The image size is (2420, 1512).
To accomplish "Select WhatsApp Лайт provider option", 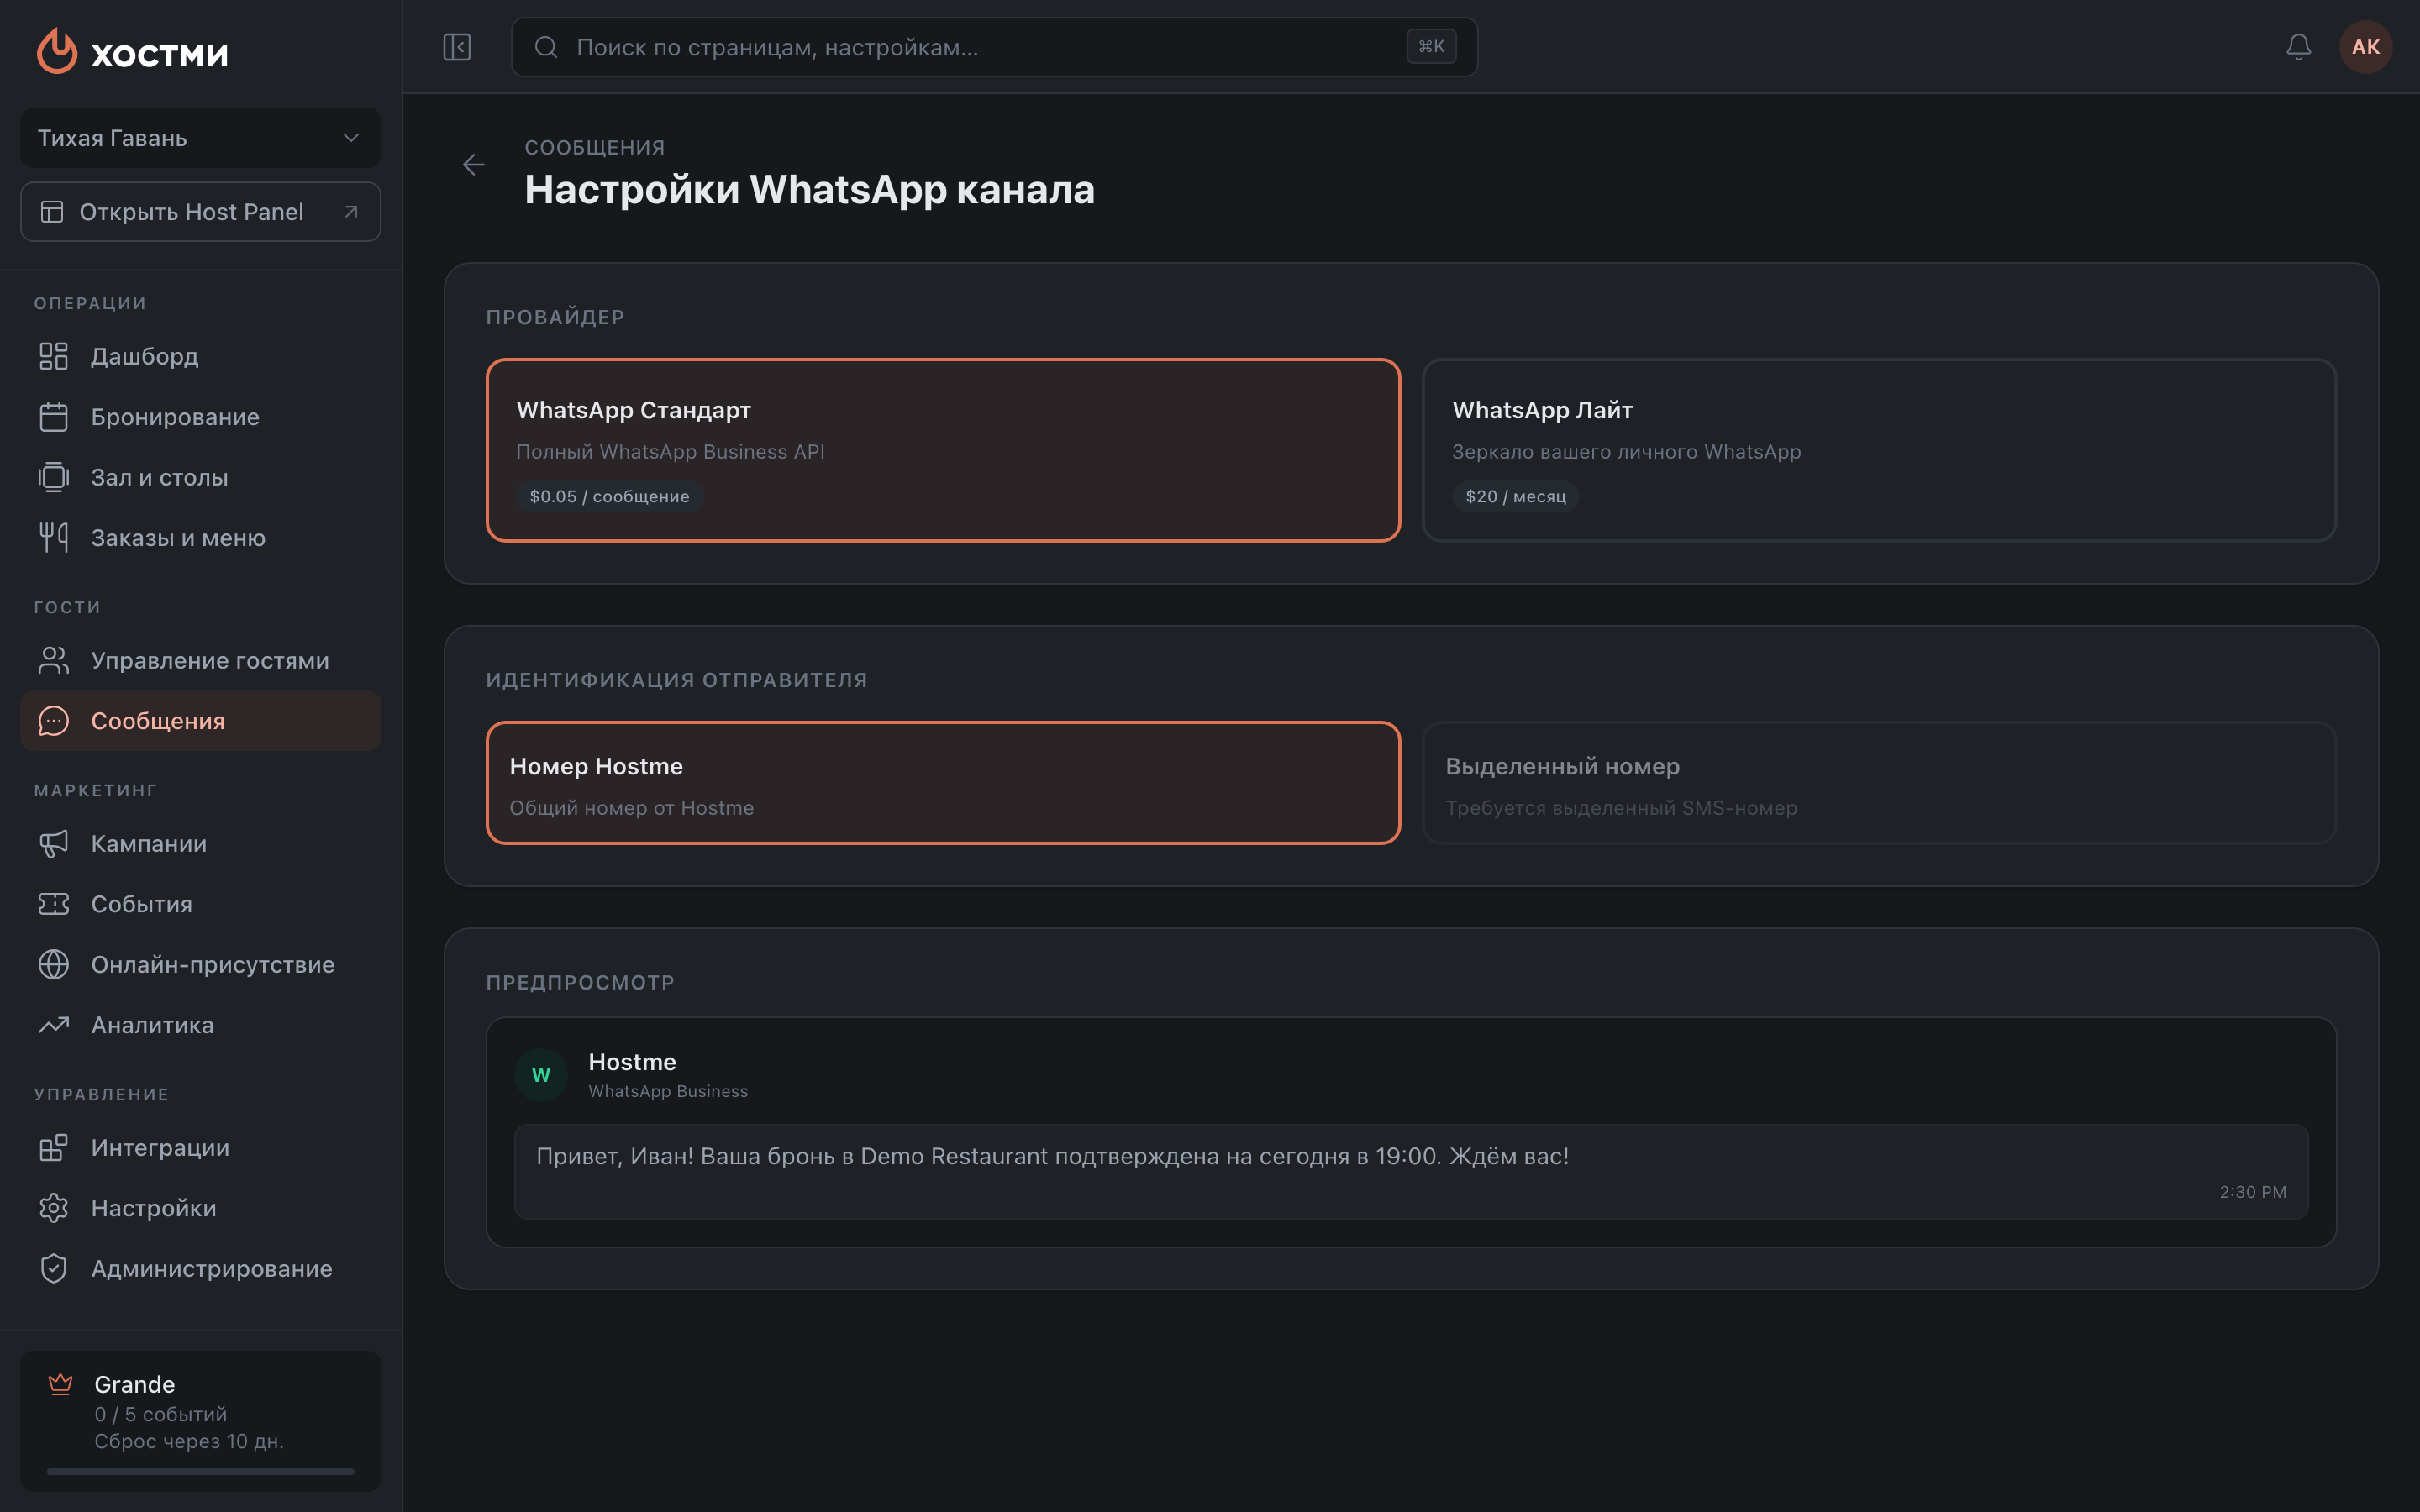I will (x=1879, y=450).
